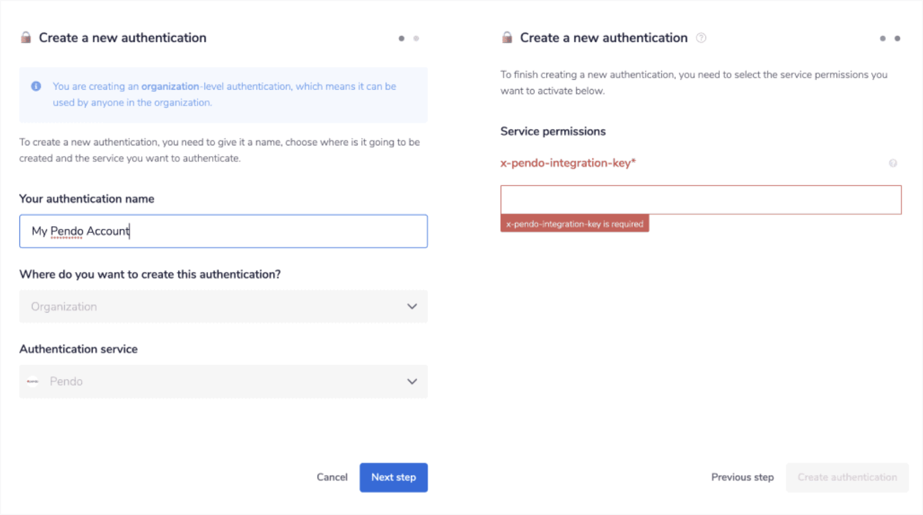Screen dimensions: 923x515
Task: Click second step dot in right panel
Action: 897,39
